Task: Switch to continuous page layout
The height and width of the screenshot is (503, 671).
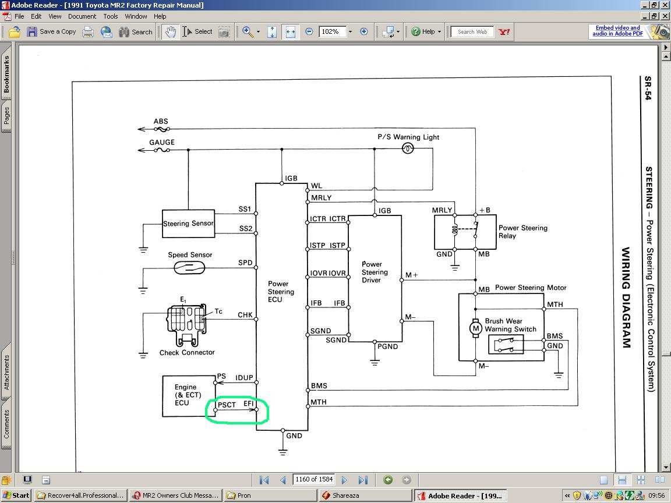Action: pos(622,480)
